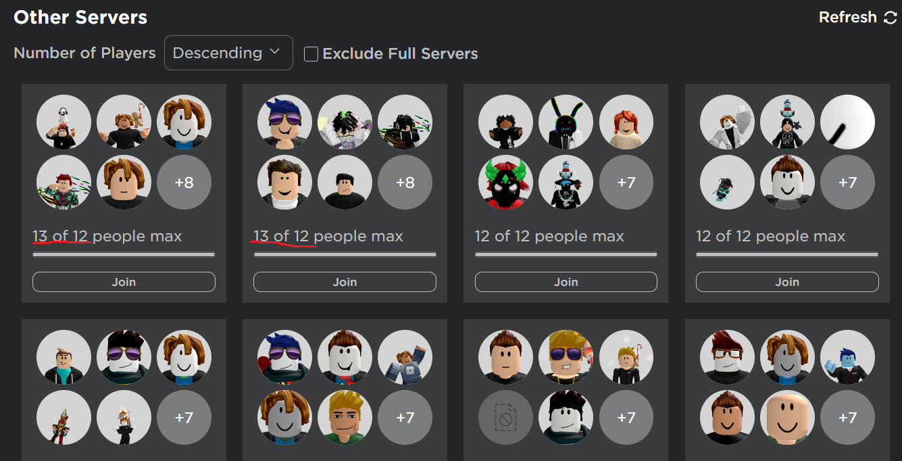Join the second 13 of 12 server

tap(345, 282)
